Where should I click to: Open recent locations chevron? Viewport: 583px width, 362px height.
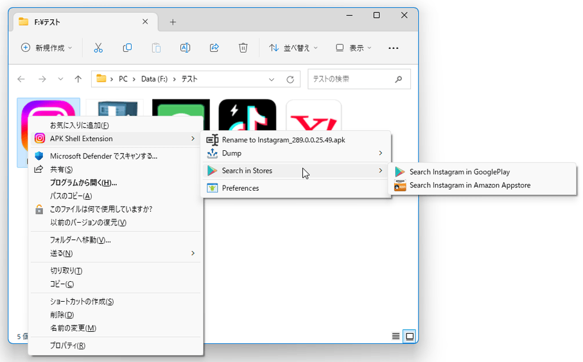60,79
